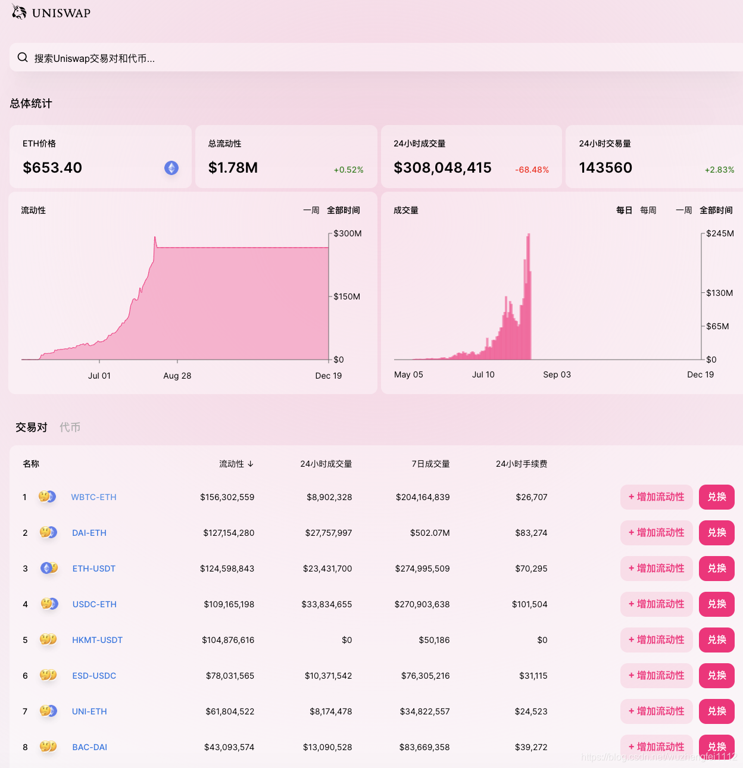
Task: Add liquidity to USDC-ETH
Action: coord(657,604)
